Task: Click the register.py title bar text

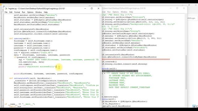Action: [37, 9]
